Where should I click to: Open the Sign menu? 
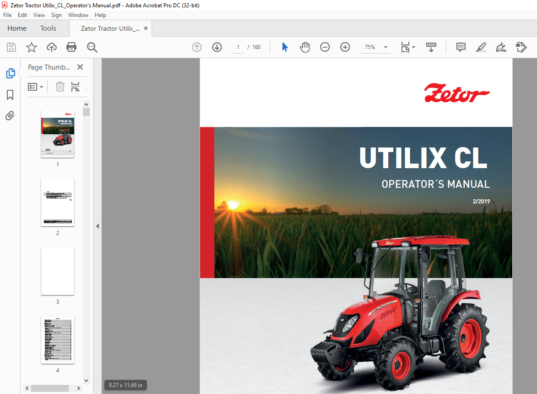[56, 15]
